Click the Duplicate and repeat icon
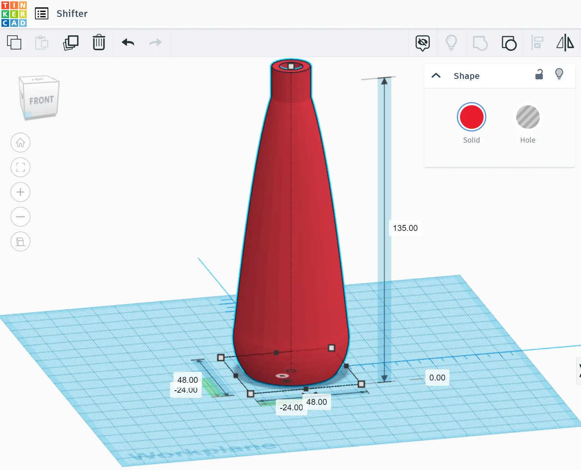 [x=71, y=42]
